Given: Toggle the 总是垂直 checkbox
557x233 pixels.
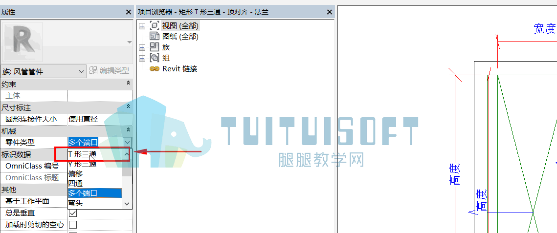Looking at the screenshot, I should pos(73,213).
